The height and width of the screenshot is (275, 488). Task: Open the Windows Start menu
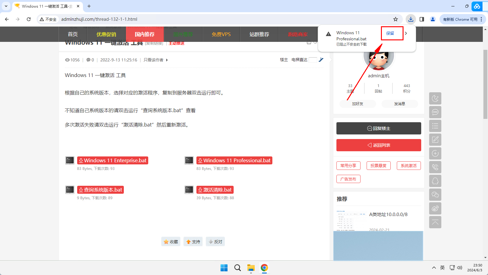coord(224,268)
